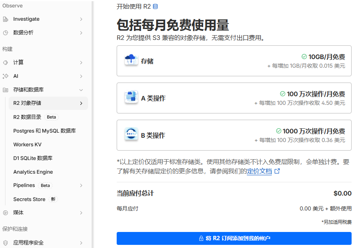The width and height of the screenshot is (361, 248).
Task: Open Workers KV in the sidebar
Action: pyautogui.click(x=27, y=144)
